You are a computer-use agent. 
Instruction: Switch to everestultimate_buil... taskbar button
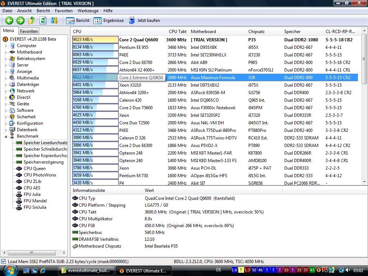coord(87,271)
